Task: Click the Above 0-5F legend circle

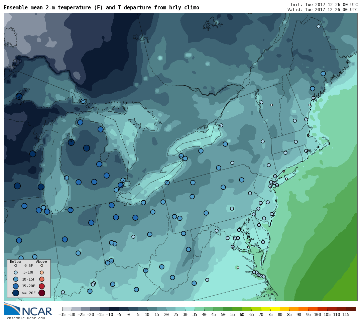Action: point(42,265)
